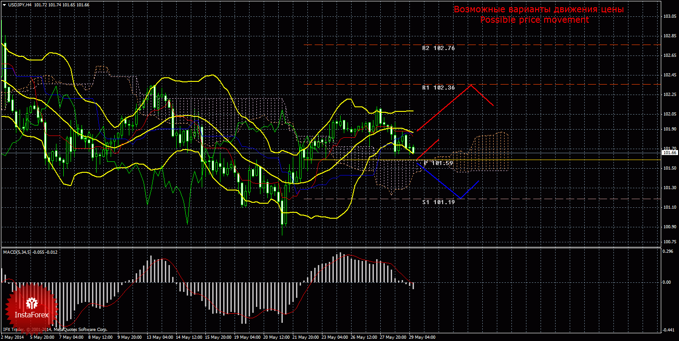Click the "Possible price movement" heading
Screen dimensions: 679x341
(534, 20)
